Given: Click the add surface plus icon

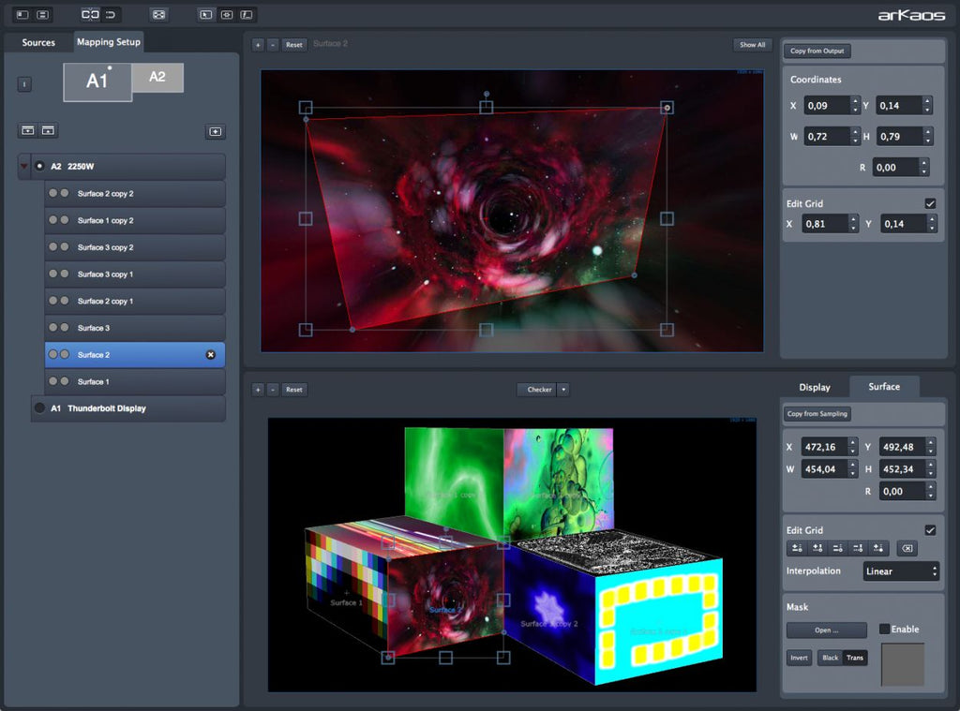Looking at the screenshot, I should pyautogui.click(x=215, y=132).
